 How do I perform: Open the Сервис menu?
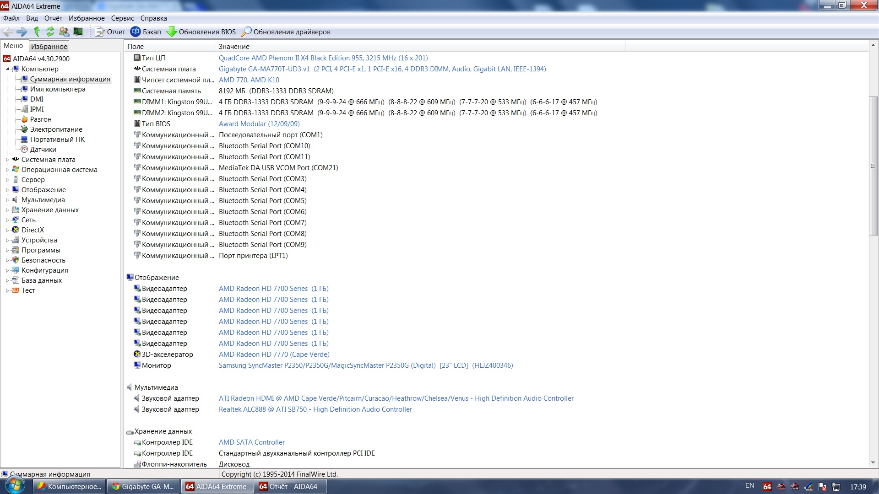tap(122, 18)
